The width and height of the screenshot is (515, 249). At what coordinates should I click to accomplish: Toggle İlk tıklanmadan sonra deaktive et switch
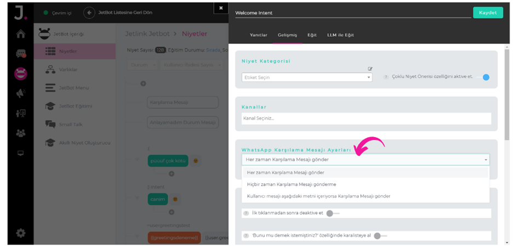tap(333, 213)
